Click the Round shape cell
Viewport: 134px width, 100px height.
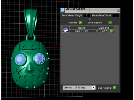[x=81, y=28]
